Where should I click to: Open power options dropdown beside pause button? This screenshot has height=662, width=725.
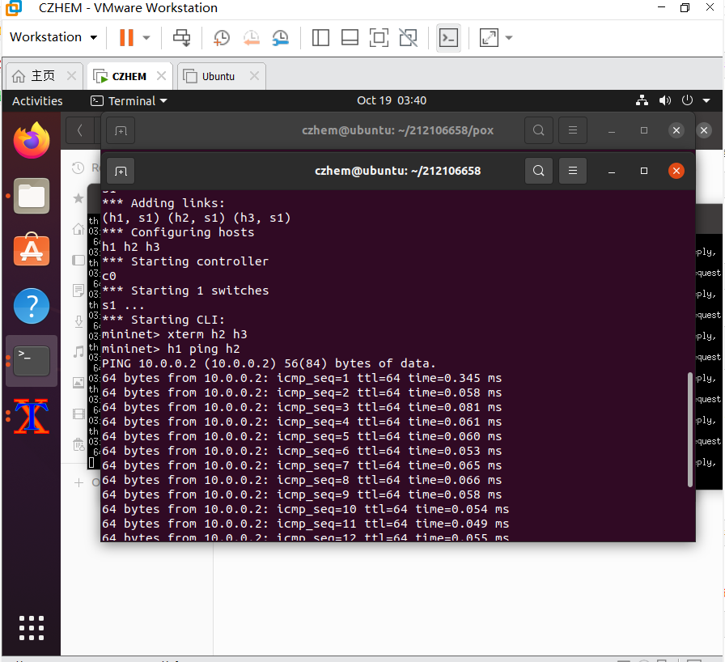point(146,37)
